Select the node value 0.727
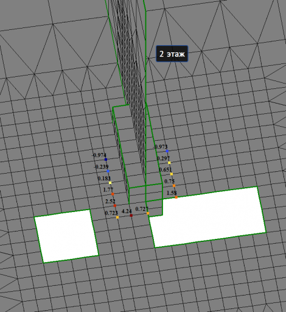Viewport: 286px width, 312px height. (142, 209)
